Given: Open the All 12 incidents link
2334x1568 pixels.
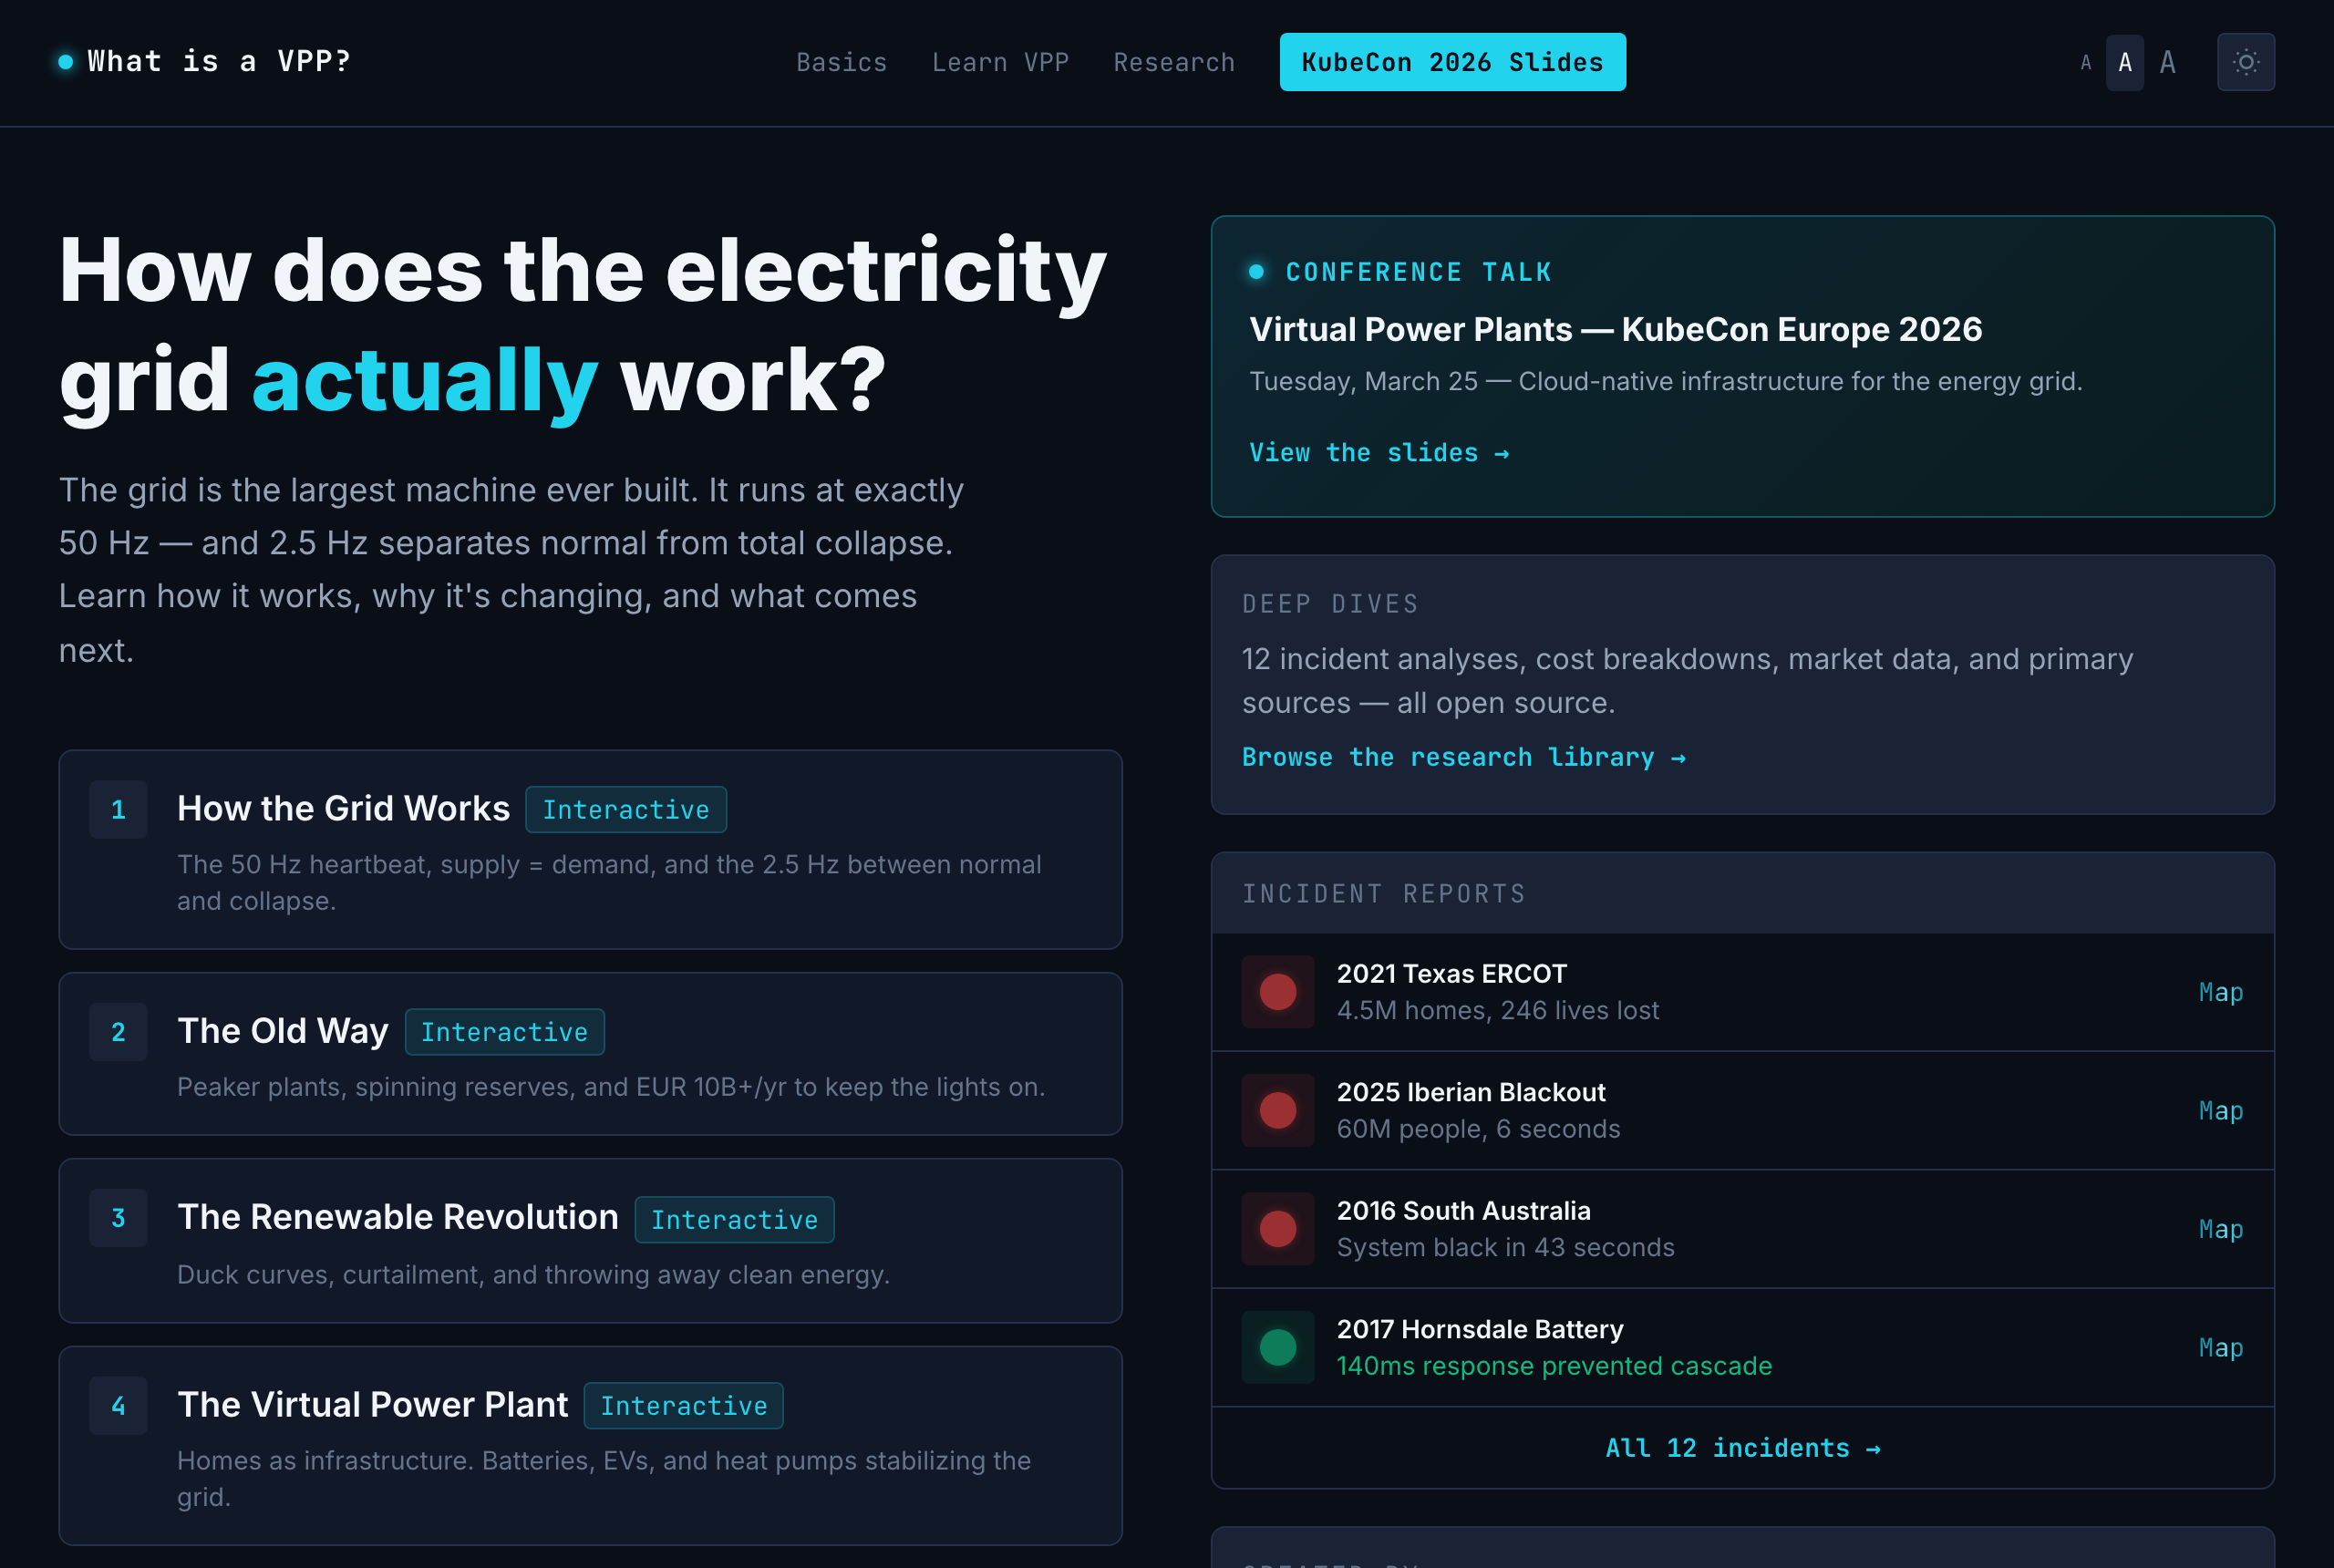Looking at the screenshot, I should (1742, 1447).
